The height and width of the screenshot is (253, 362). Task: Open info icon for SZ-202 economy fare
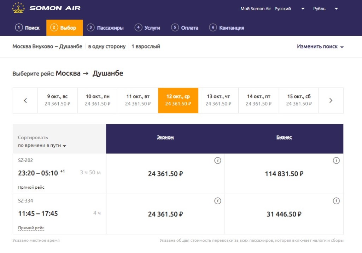click(x=218, y=161)
